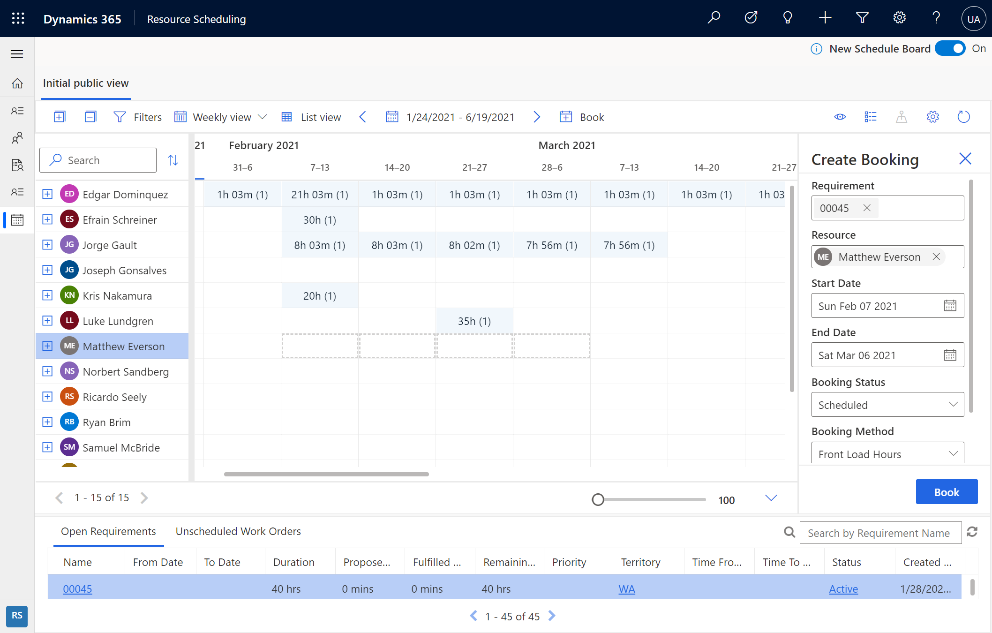Click the filter icon to open filters

pos(120,117)
